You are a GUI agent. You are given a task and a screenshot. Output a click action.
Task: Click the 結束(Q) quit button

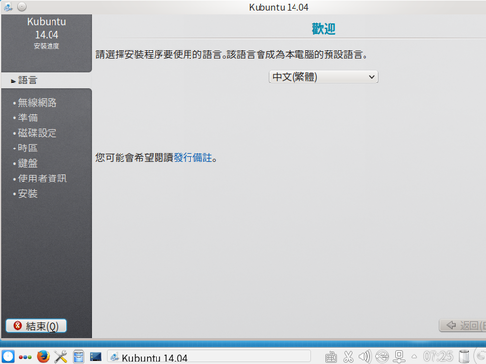[x=36, y=326]
